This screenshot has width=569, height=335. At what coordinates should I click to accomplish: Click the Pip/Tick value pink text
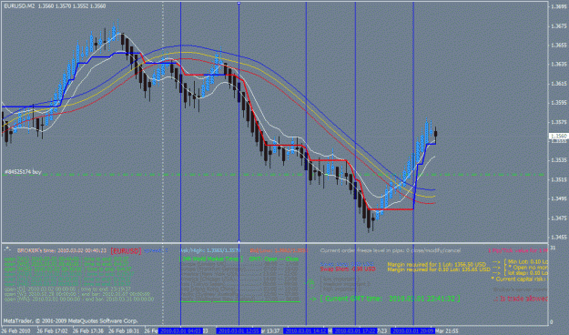(x=517, y=250)
